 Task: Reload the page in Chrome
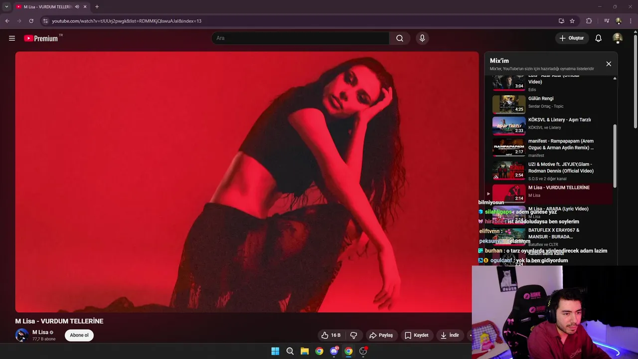[31, 21]
